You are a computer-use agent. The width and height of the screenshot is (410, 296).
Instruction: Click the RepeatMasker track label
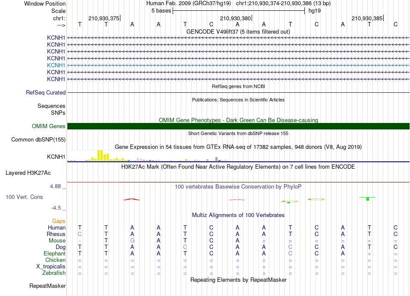47,286
